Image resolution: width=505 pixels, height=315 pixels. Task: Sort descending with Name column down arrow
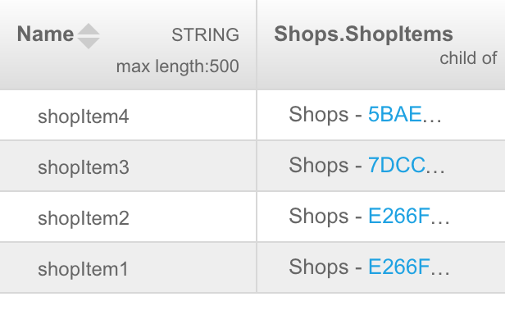pyautogui.click(x=89, y=43)
